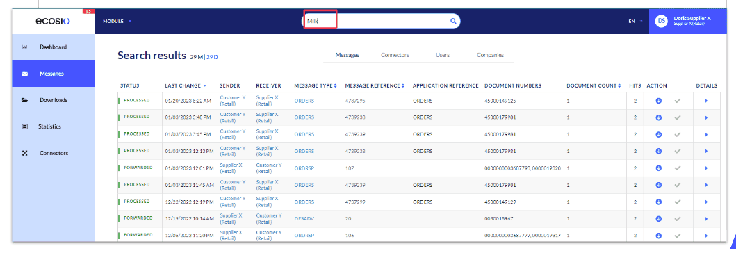The width and height of the screenshot is (736, 253).
Task: Click the DS user avatar
Action: [x=662, y=21]
